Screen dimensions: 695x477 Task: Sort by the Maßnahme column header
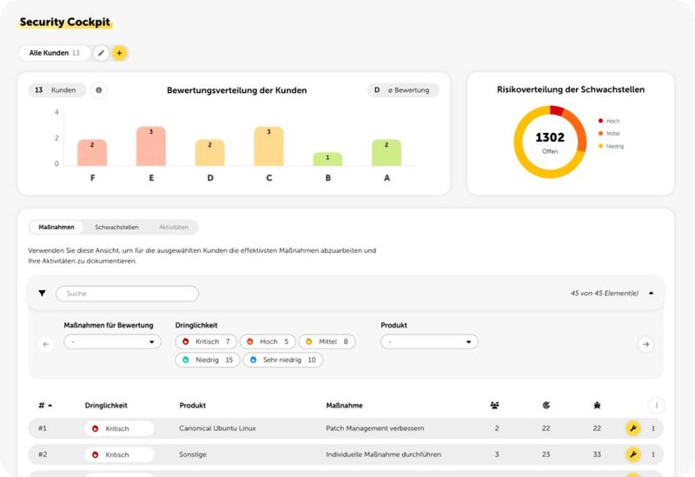(x=344, y=405)
